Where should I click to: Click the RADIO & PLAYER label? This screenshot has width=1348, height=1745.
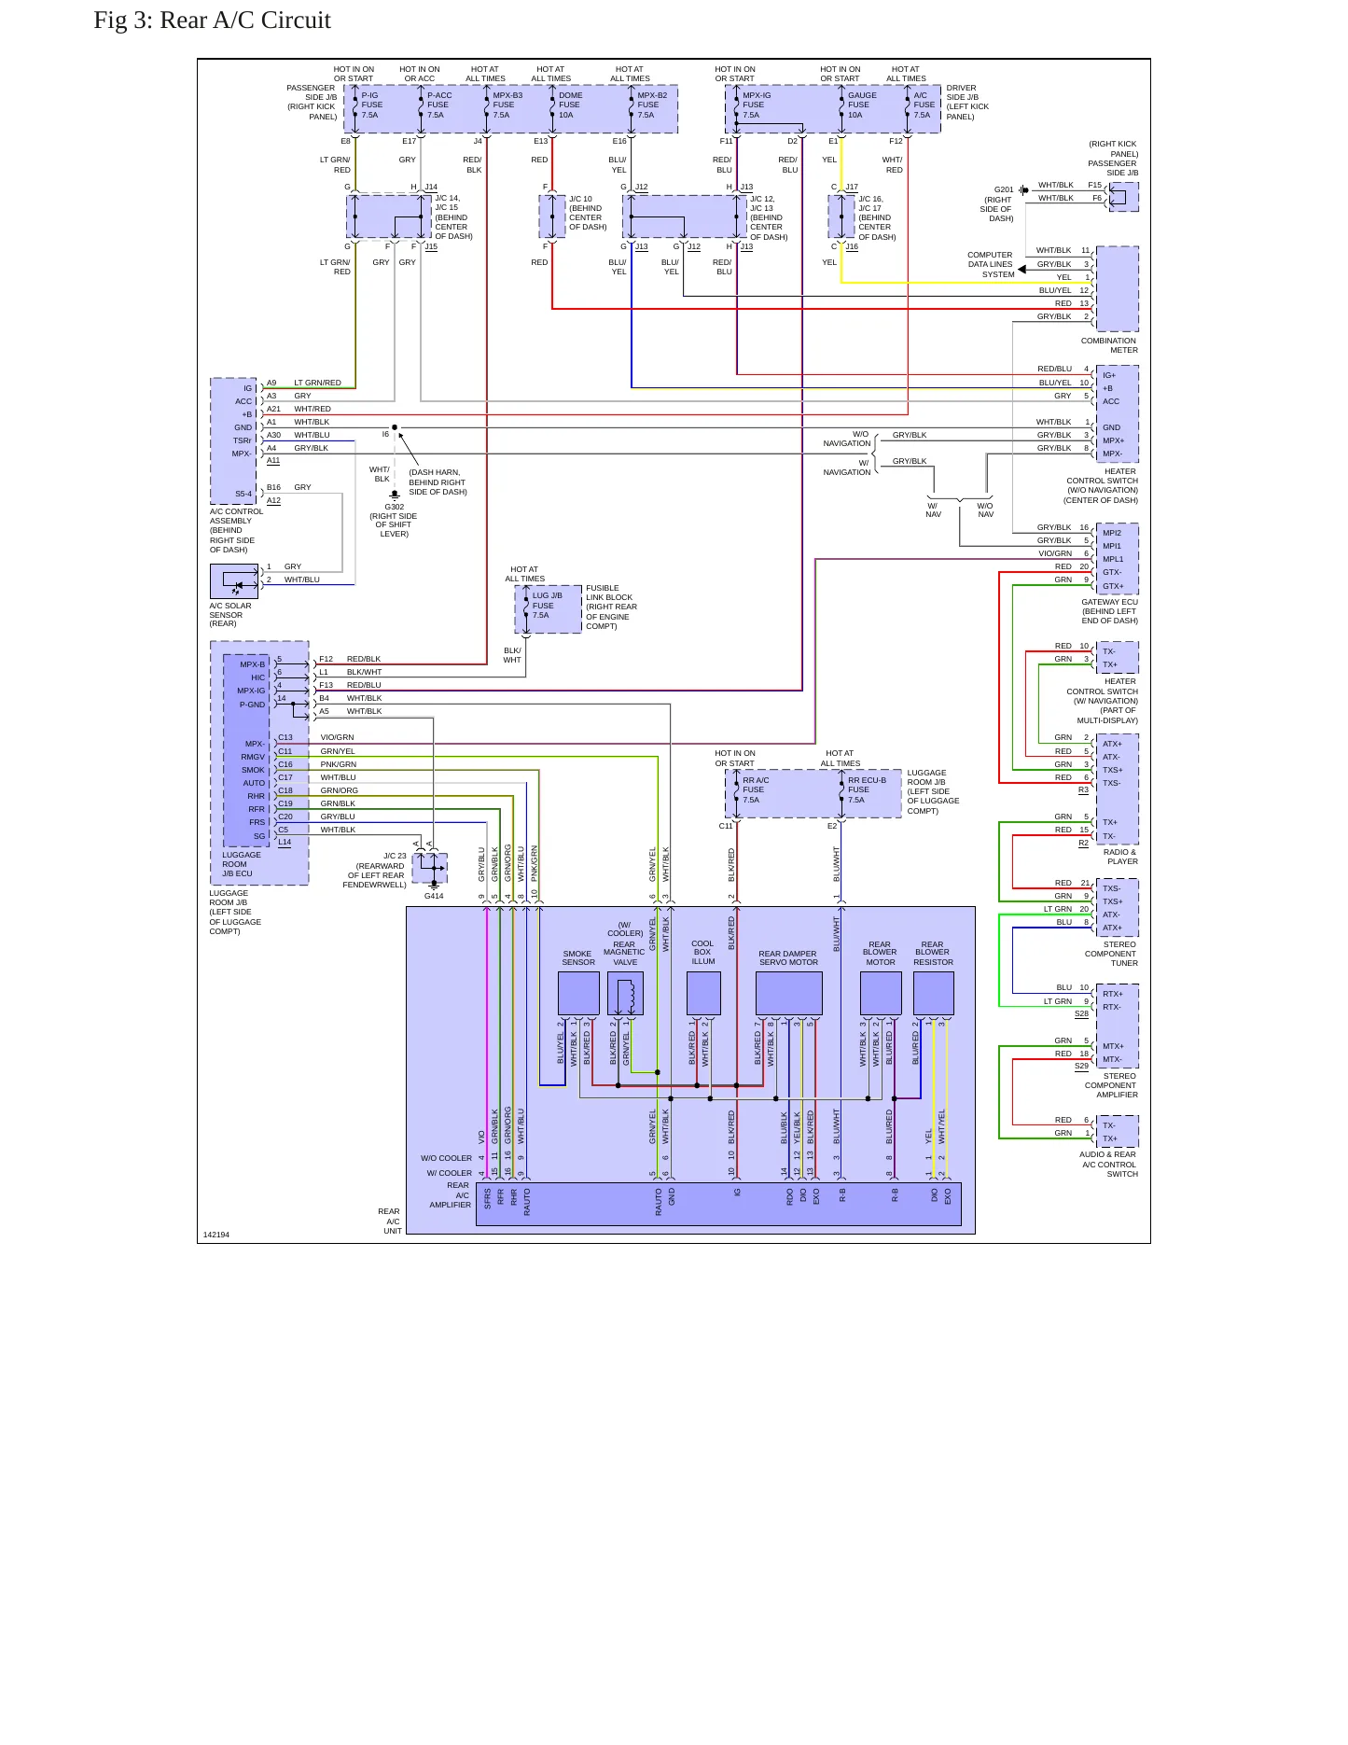pos(1120,857)
